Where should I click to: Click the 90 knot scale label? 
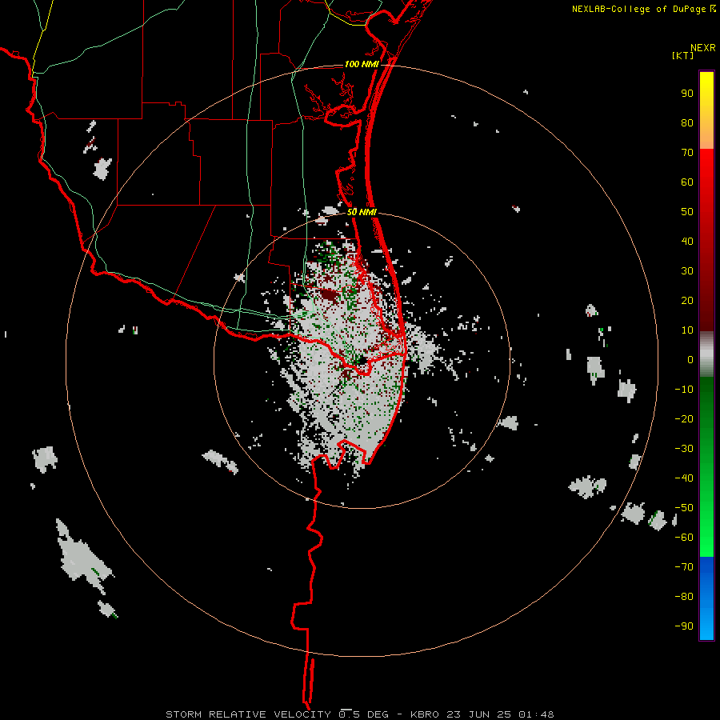[687, 94]
